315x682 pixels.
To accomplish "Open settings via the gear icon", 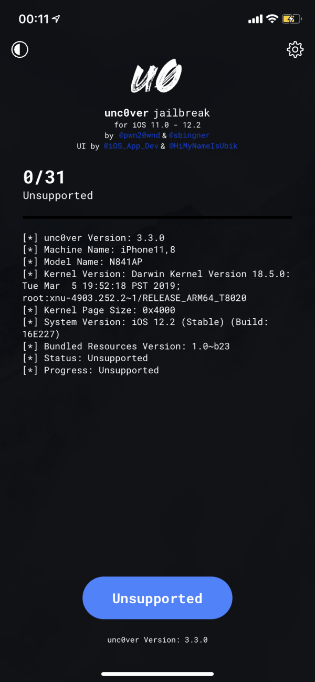I will (295, 50).
